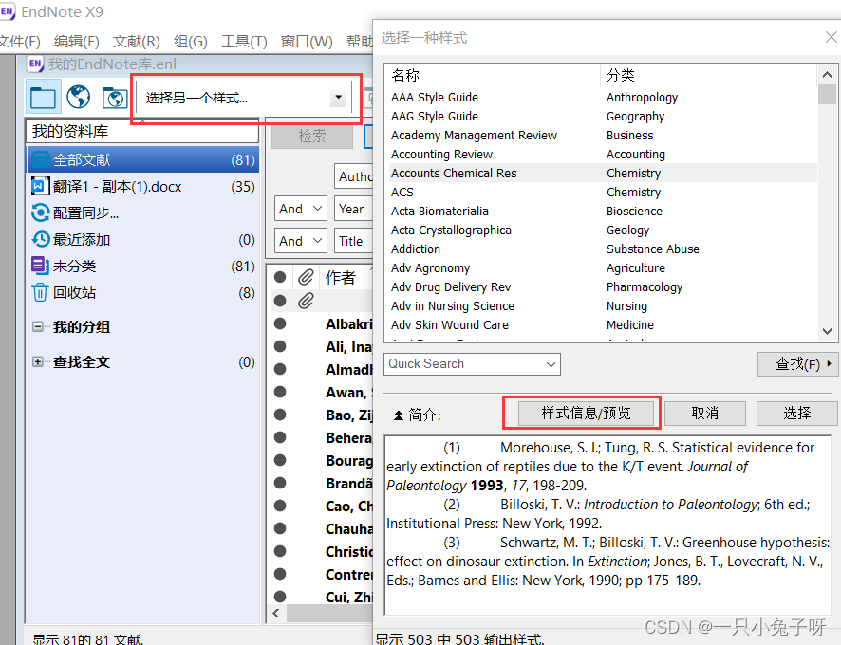The height and width of the screenshot is (645, 841).
Task: Select Academy Management Review style
Action: (603, 135)
